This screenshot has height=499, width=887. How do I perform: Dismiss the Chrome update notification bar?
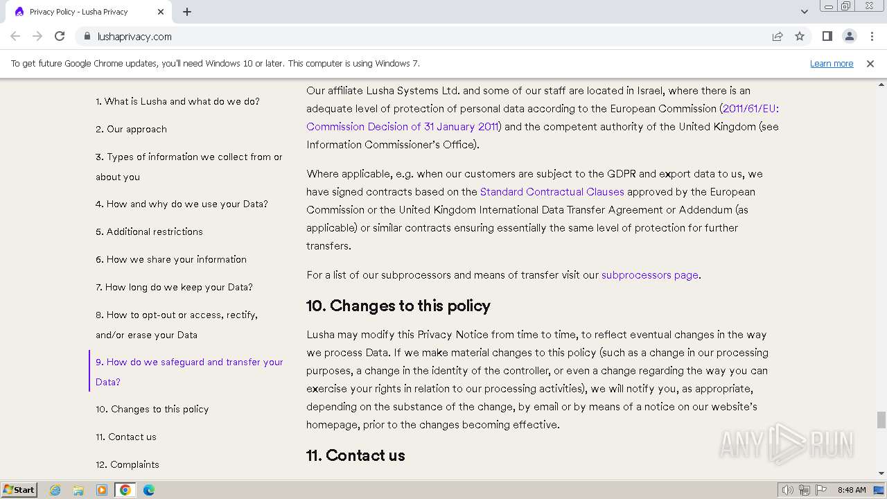coord(870,64)
